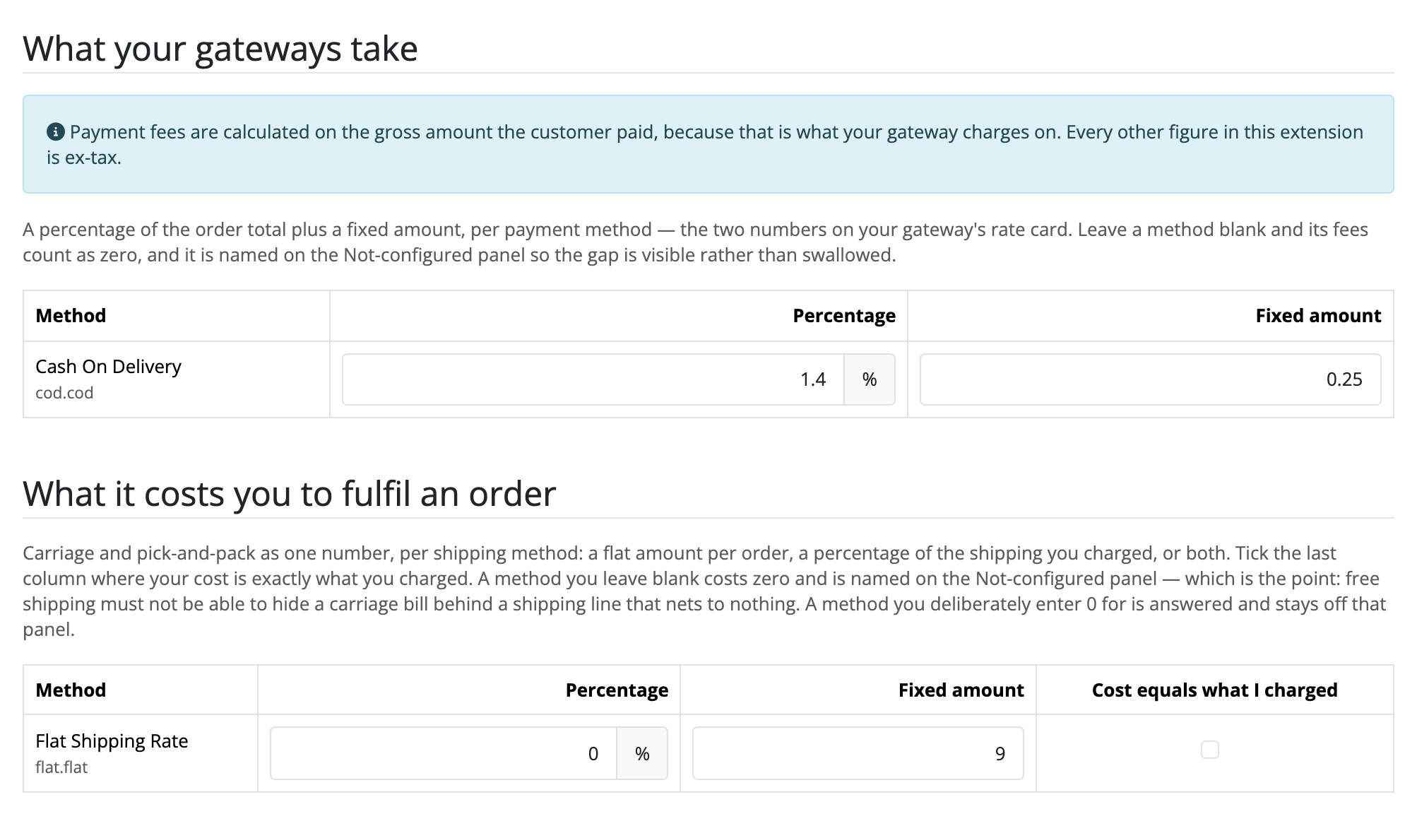Click the Payment fees are calculated notice text
The image size is (1417, 838).
pos(705,144)
